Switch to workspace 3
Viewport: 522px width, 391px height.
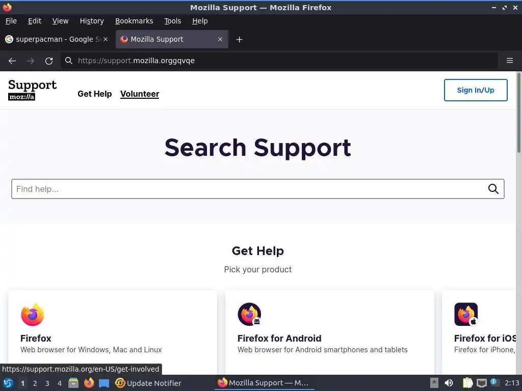[x=47, y=383]
